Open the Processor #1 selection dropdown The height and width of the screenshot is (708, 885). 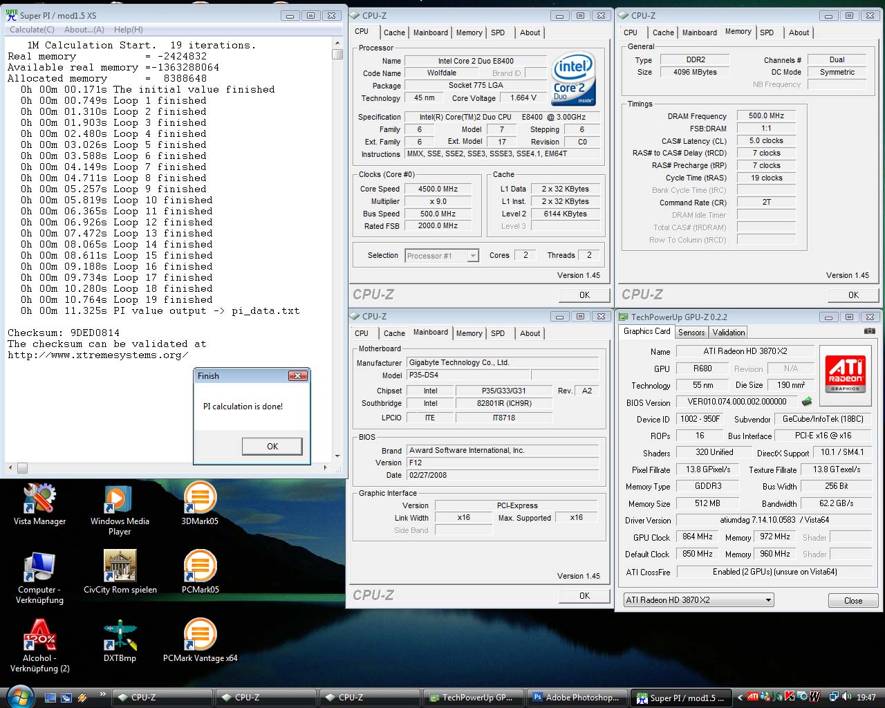click(x=442, y=256)
